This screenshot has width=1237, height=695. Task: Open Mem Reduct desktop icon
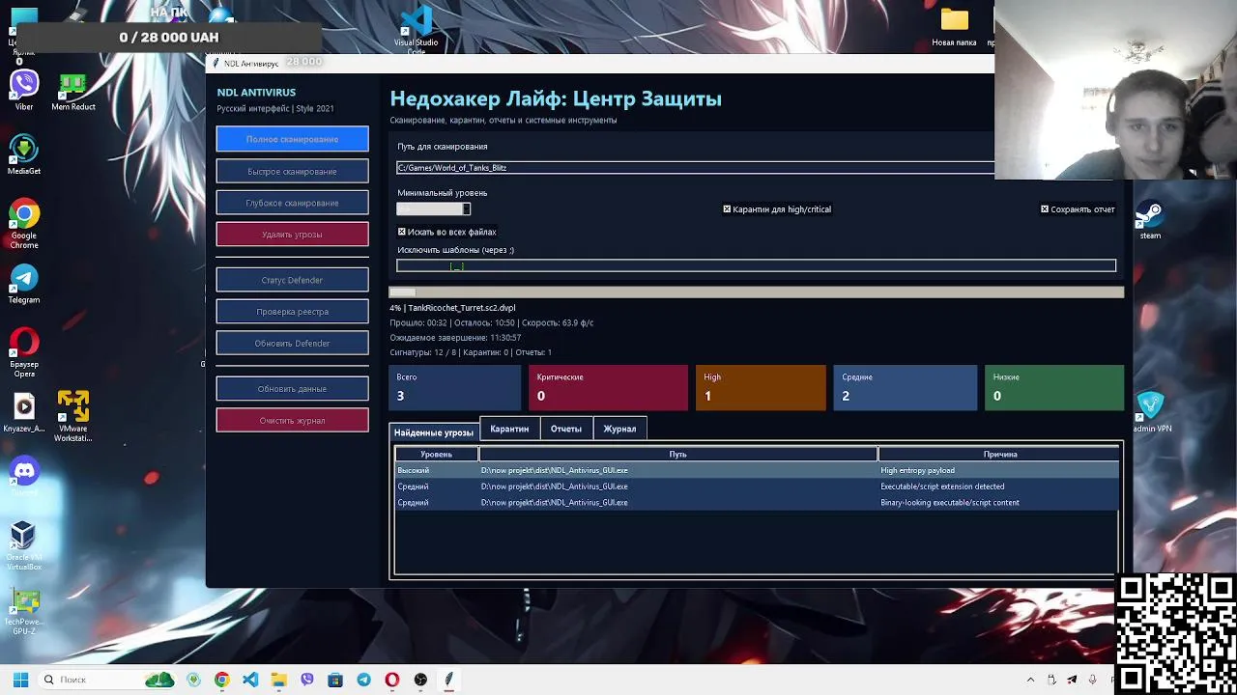tap(72, 91)
